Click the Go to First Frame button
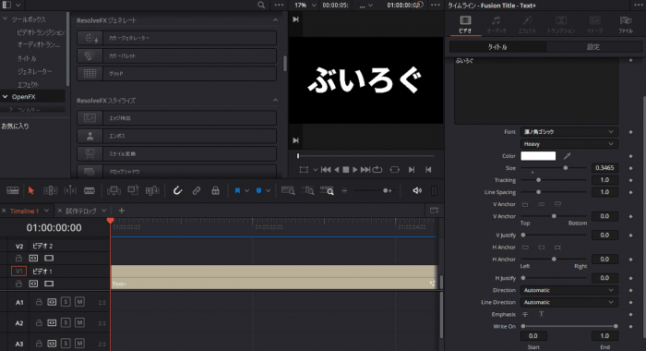This screenshot has height=351, width=646. 326,170
